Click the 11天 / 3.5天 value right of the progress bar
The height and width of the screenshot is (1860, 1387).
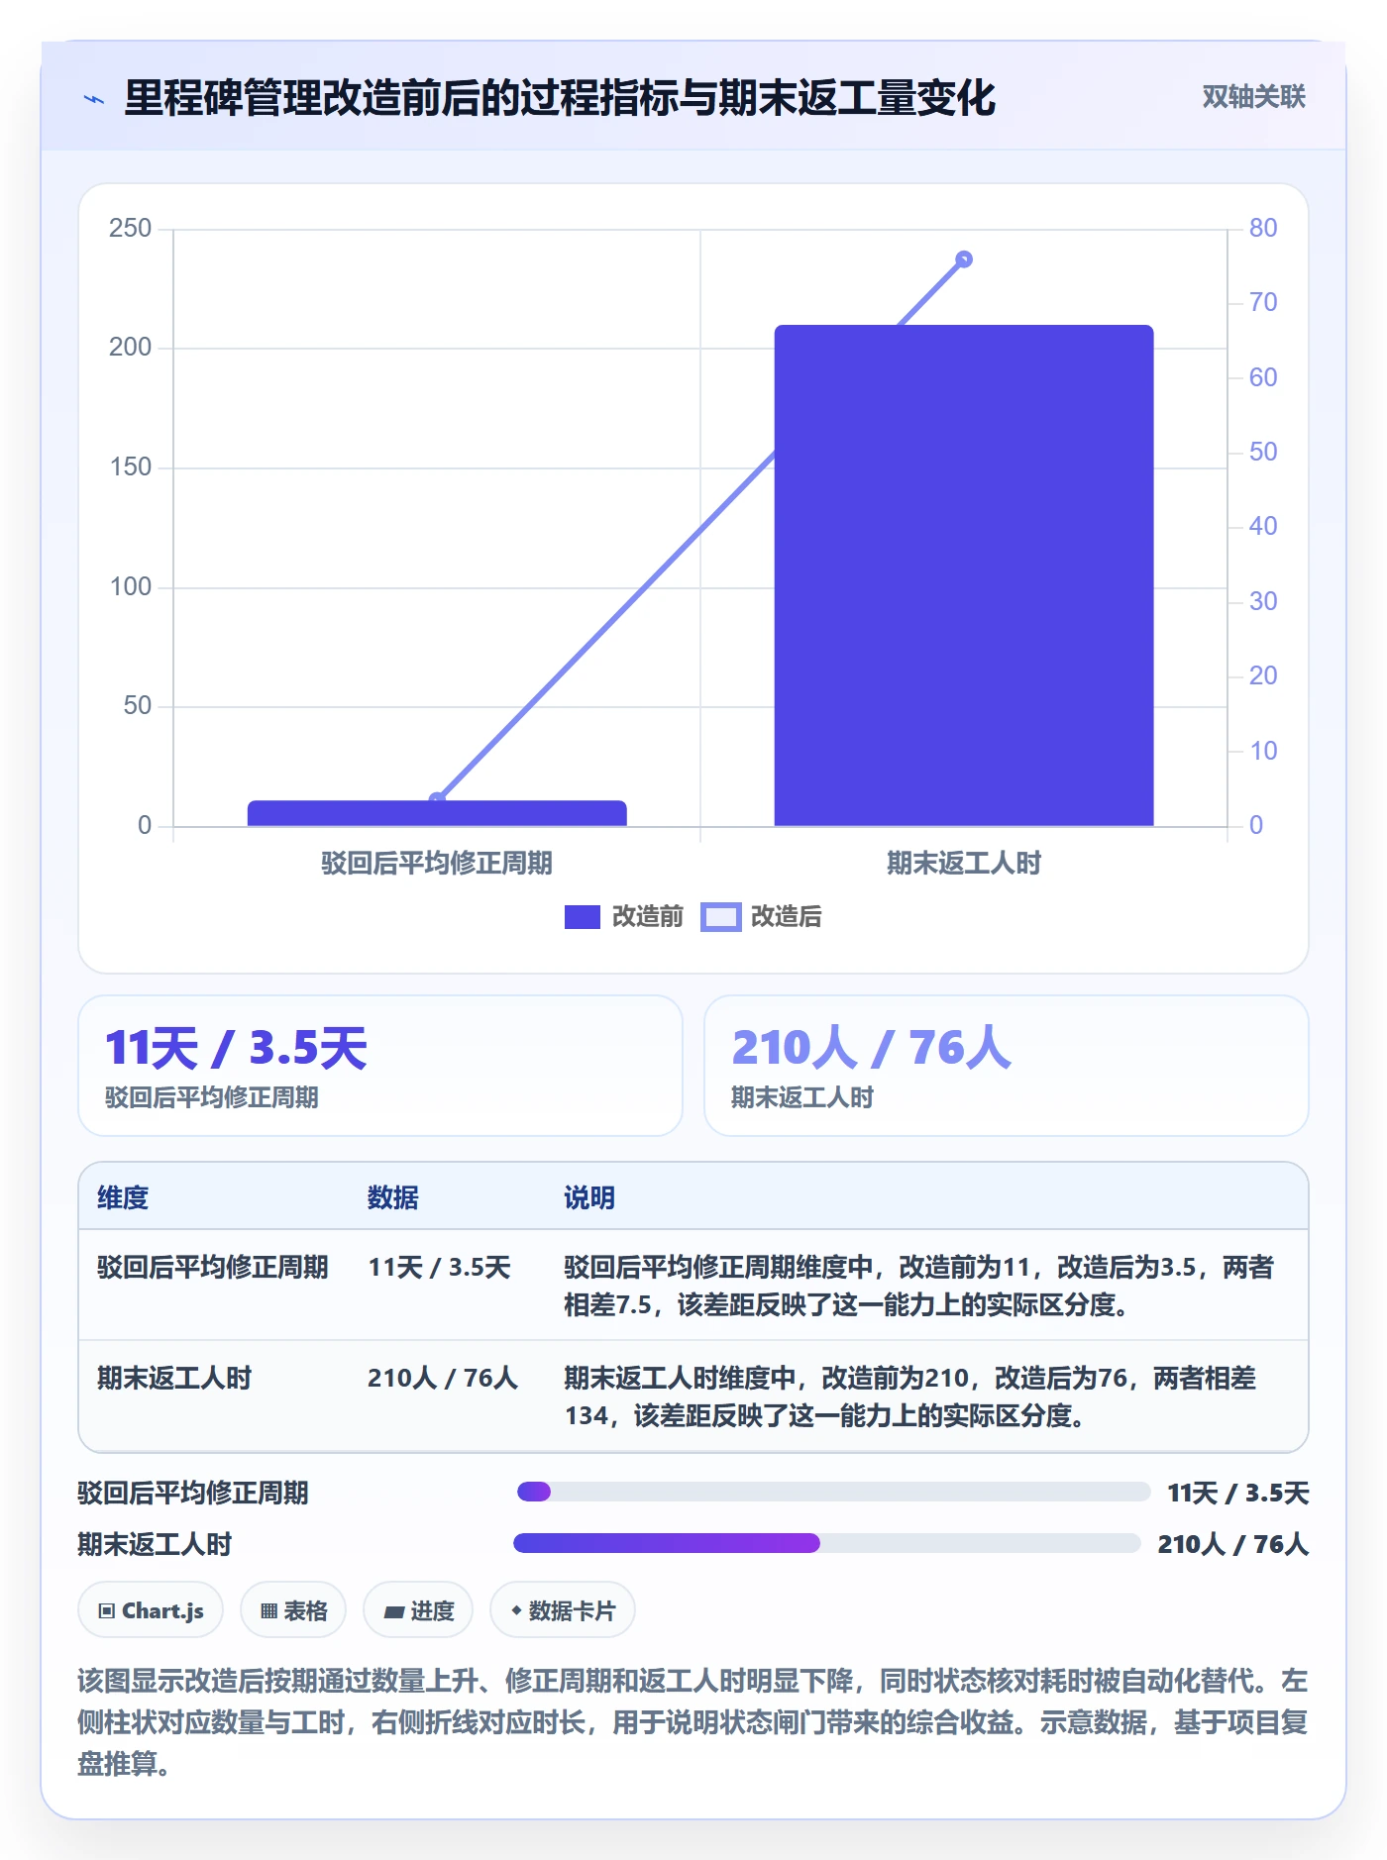(1238, 1493)
